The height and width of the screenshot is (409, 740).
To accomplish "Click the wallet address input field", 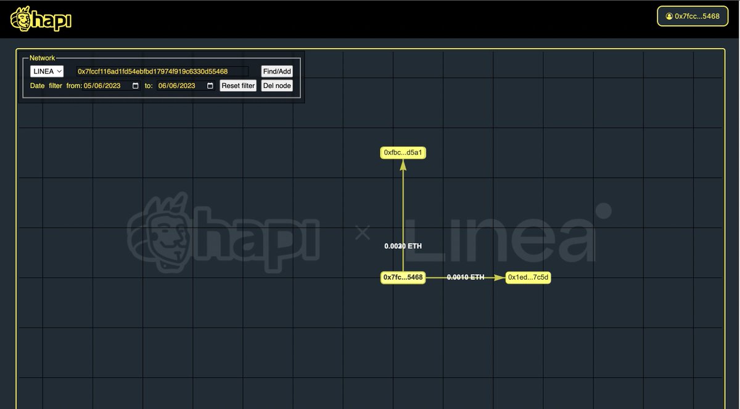I will point(162,71).
